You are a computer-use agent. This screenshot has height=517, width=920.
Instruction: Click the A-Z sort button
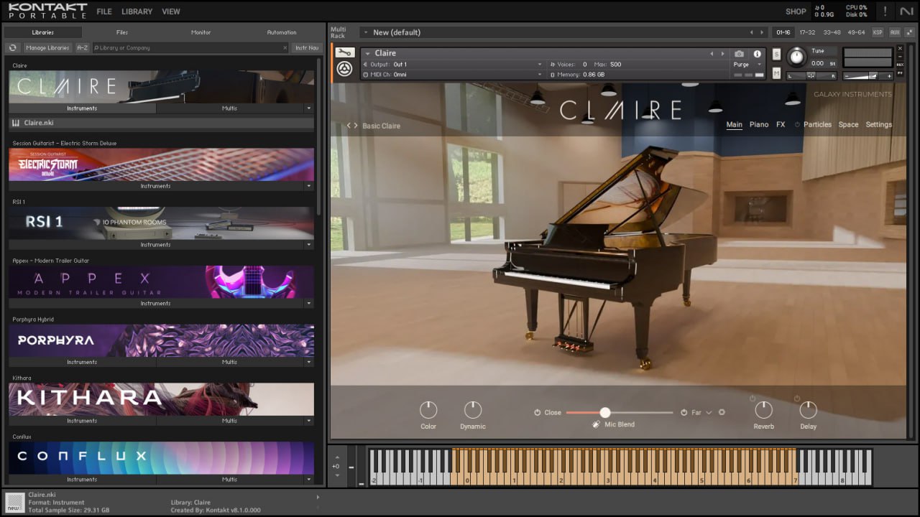[x=82, y=48]
